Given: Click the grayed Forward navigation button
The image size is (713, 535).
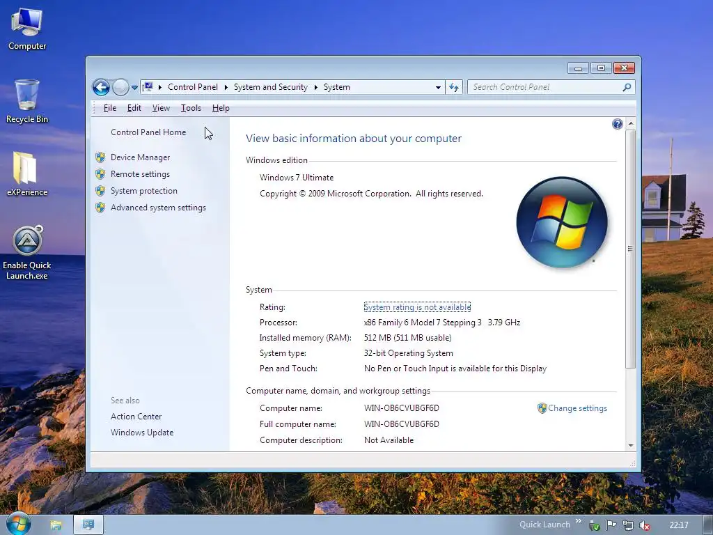Looking at the screenshot, I should point(120,87).
